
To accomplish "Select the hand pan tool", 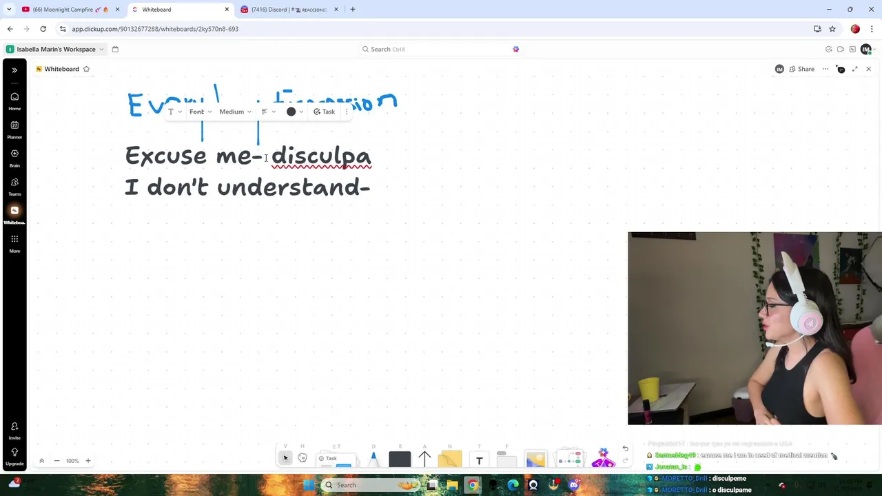I will coord(302,459).
